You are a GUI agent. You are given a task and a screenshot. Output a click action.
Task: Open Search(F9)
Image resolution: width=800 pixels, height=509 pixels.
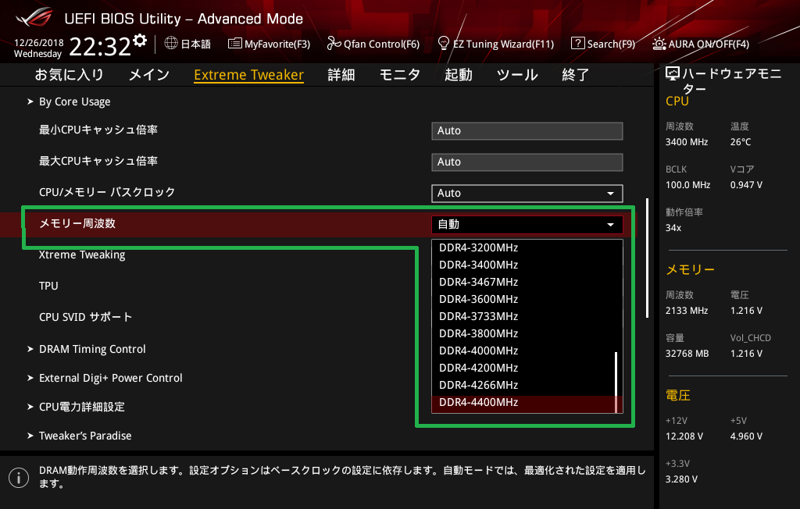pos(603,44)
